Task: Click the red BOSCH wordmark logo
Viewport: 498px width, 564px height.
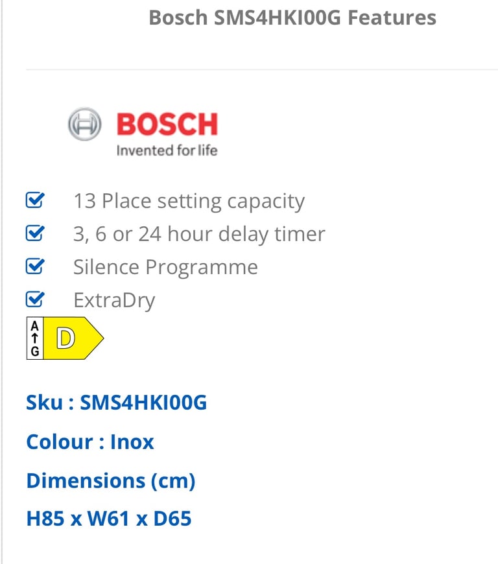Action: (167, 124)
